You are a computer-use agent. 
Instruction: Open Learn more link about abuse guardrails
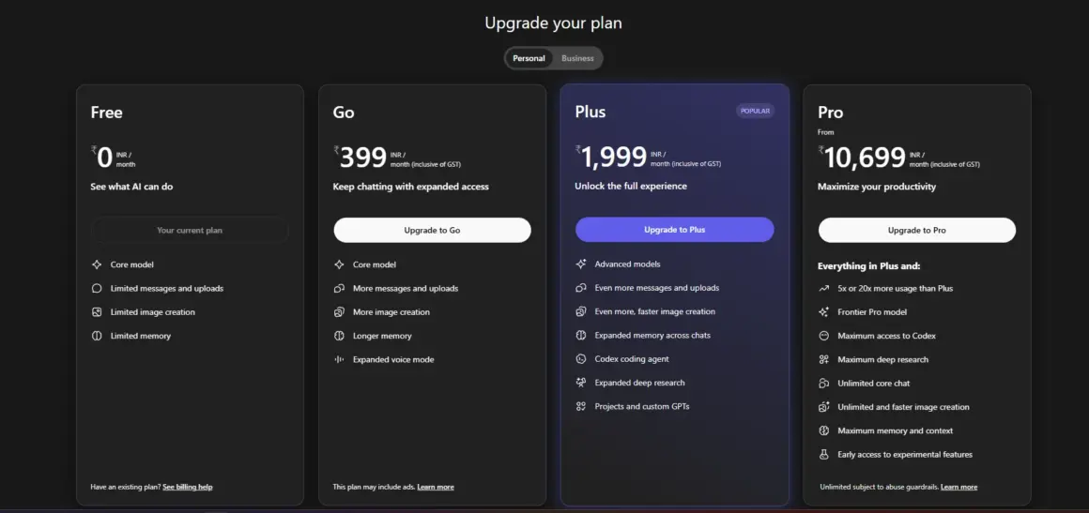point(959,488)
